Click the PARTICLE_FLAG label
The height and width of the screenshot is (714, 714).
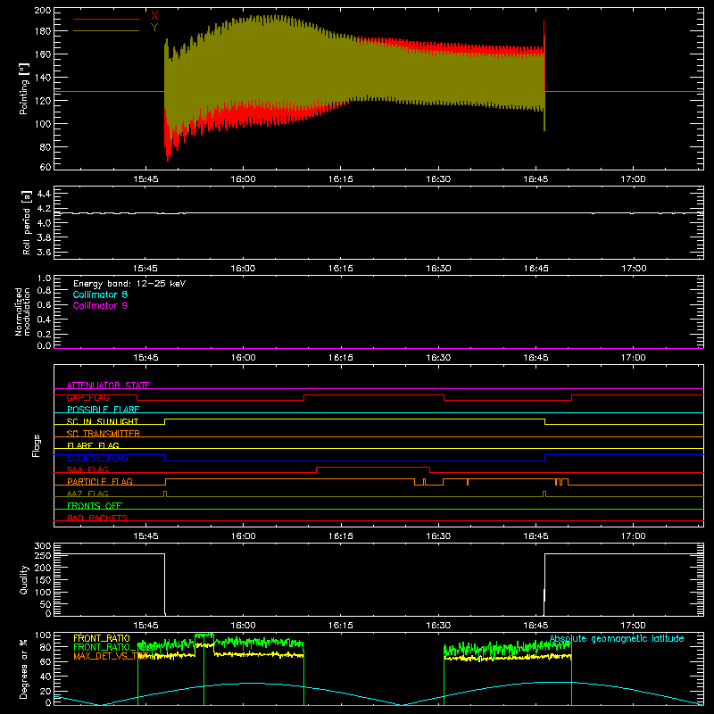click(x=100, y=481)
